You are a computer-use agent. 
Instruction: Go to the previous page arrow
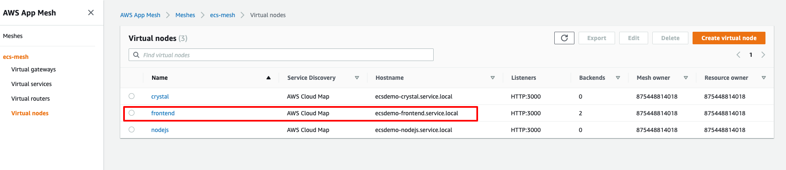tap(738, 55)
